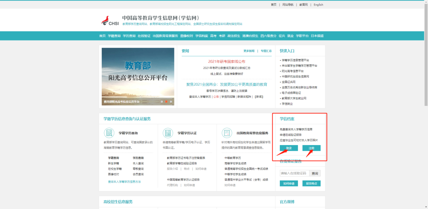
Task: Click the teal 报告特点 button
Action: [x=311, y=184]
